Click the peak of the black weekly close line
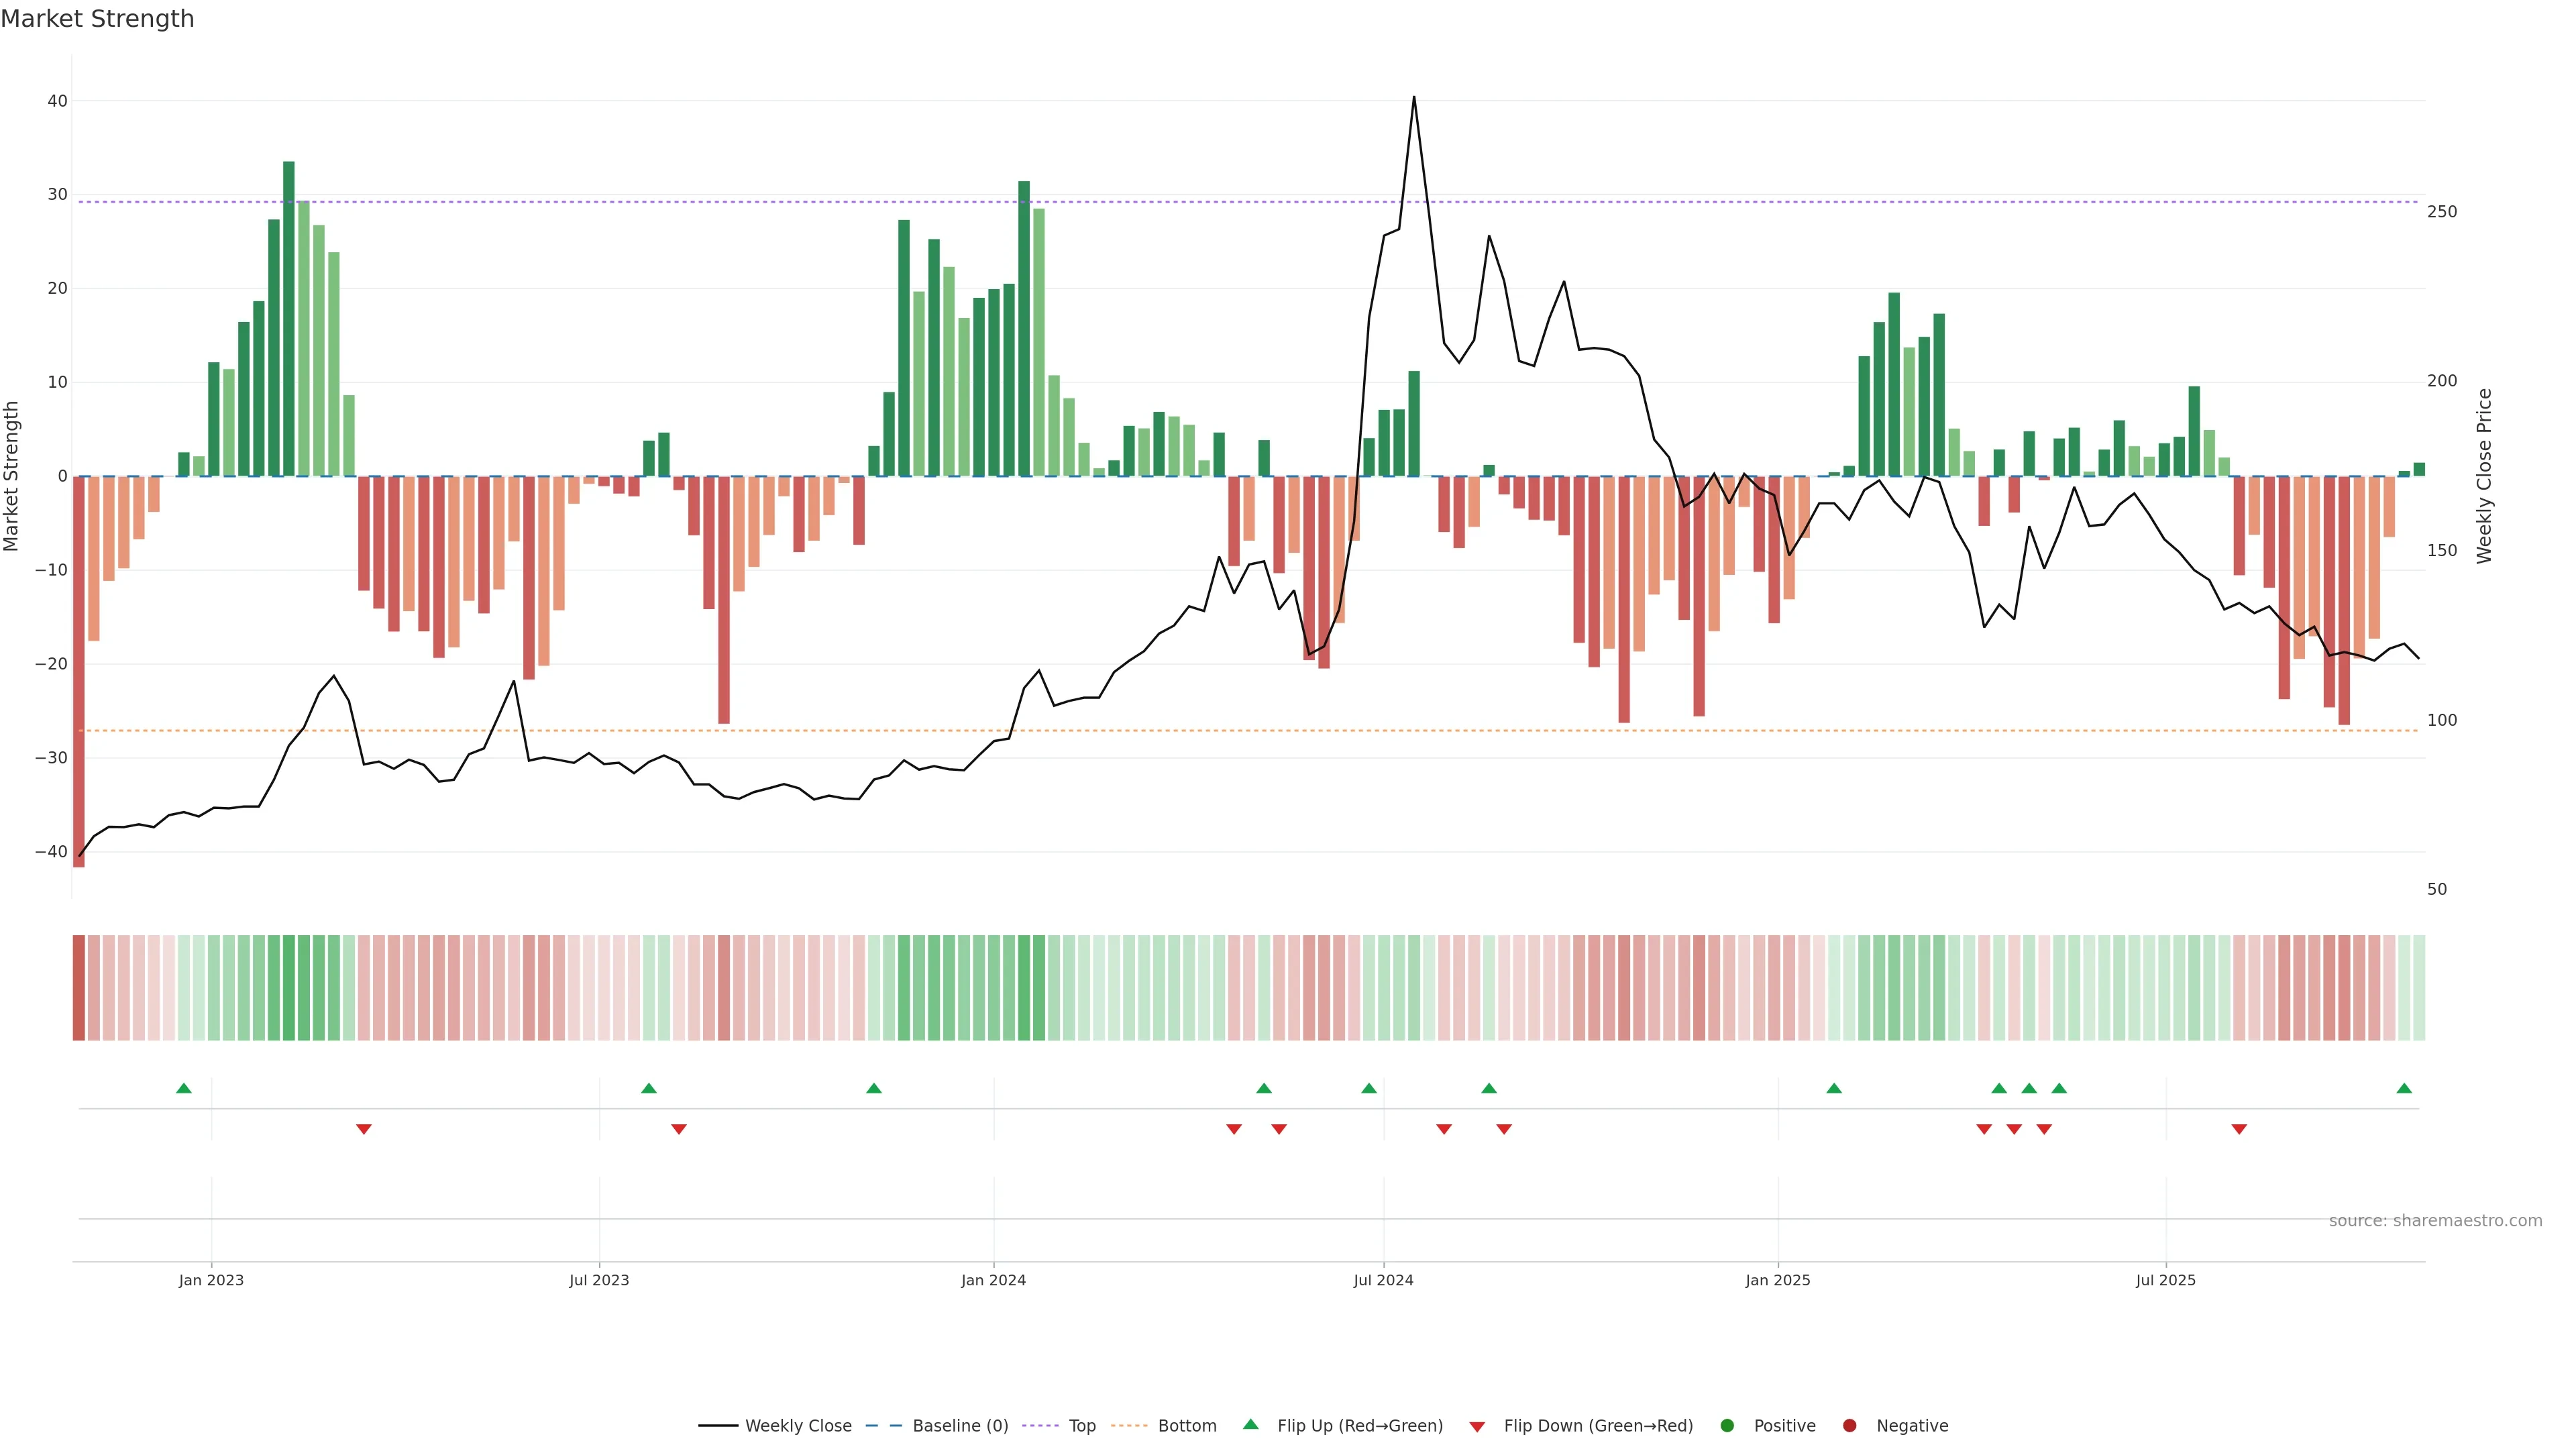 click(1413, 98)
